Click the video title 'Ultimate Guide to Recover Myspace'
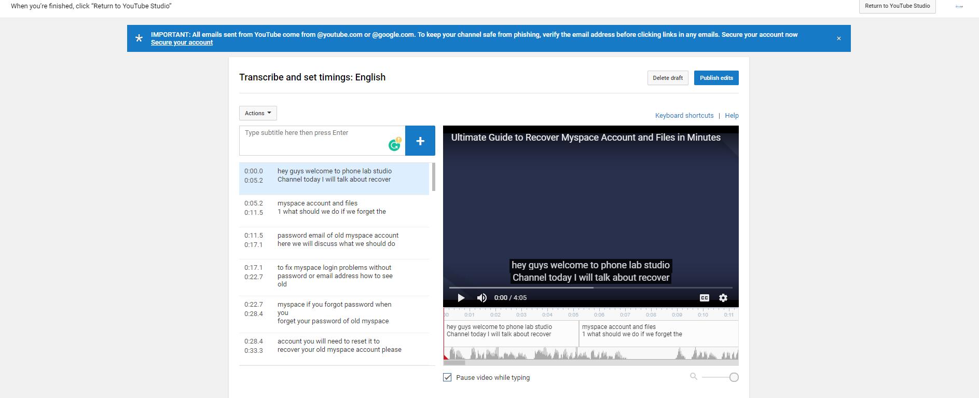The height and width of the screenshot is (398, 979). pyautogui.click(x=586, y=138)
